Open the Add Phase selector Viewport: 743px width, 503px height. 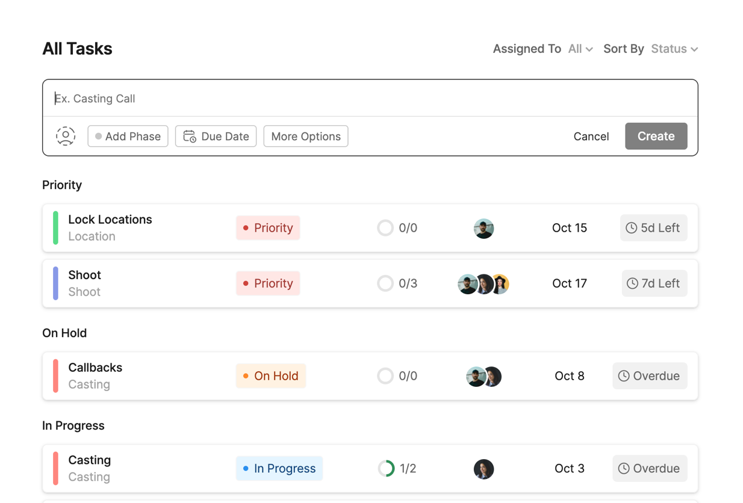tap(128, 136)
